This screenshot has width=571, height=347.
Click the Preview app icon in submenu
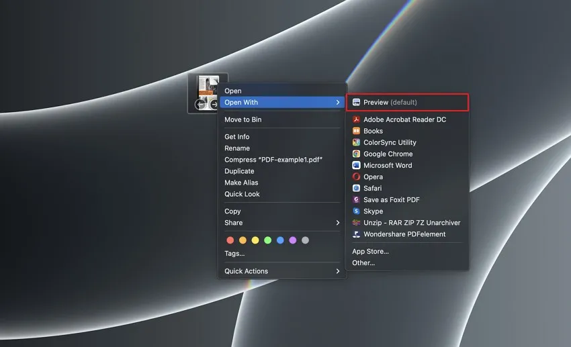[356, 102]
